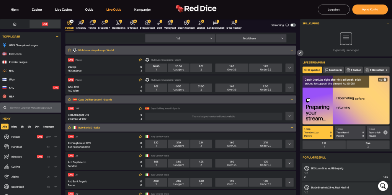Favorite the Opatija vs FK Sarajevo match
The height and width of the screenshot is (195, 392).
pos(140,60)
